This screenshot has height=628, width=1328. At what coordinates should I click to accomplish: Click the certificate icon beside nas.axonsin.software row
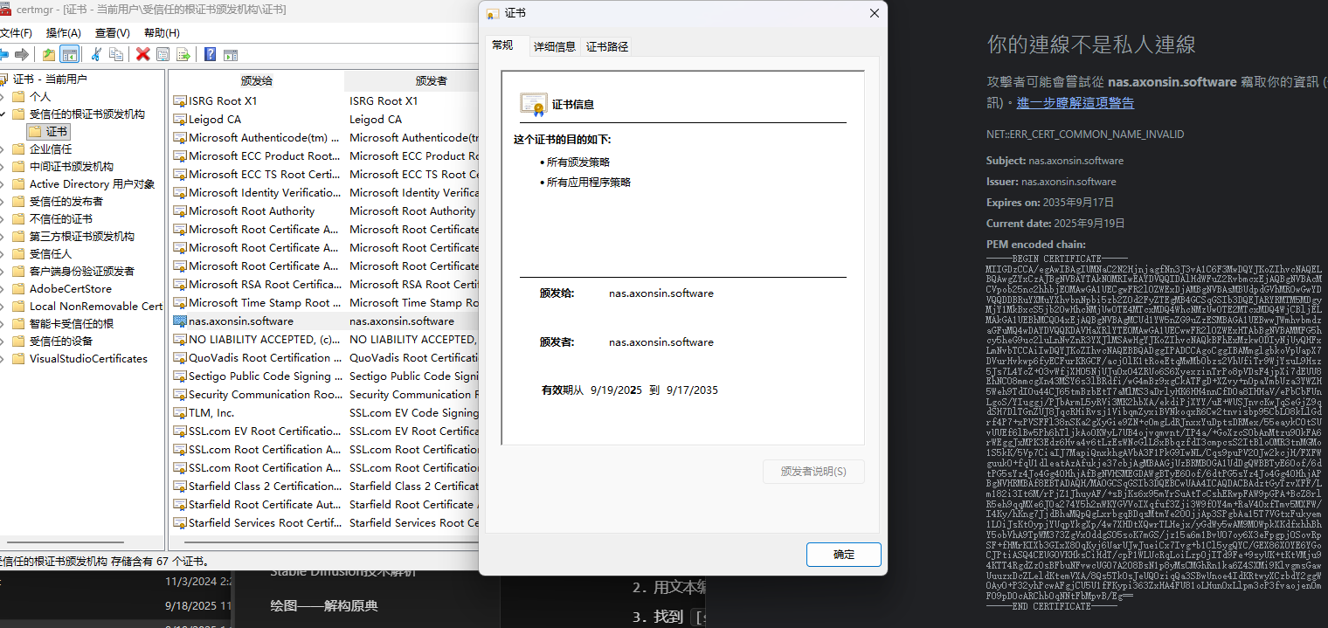180,321
